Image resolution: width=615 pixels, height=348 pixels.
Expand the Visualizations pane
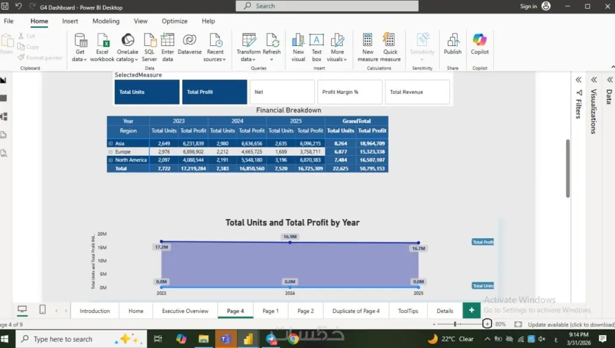[594, 80]
